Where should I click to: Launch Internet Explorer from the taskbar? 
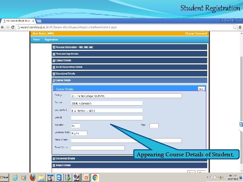click(15, 178)
